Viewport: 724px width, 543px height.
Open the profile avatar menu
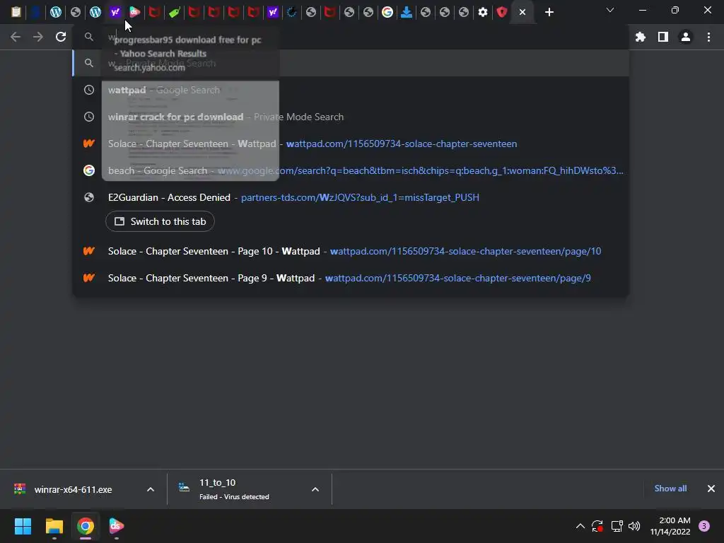pyautogui.click(x=686, y=37)
